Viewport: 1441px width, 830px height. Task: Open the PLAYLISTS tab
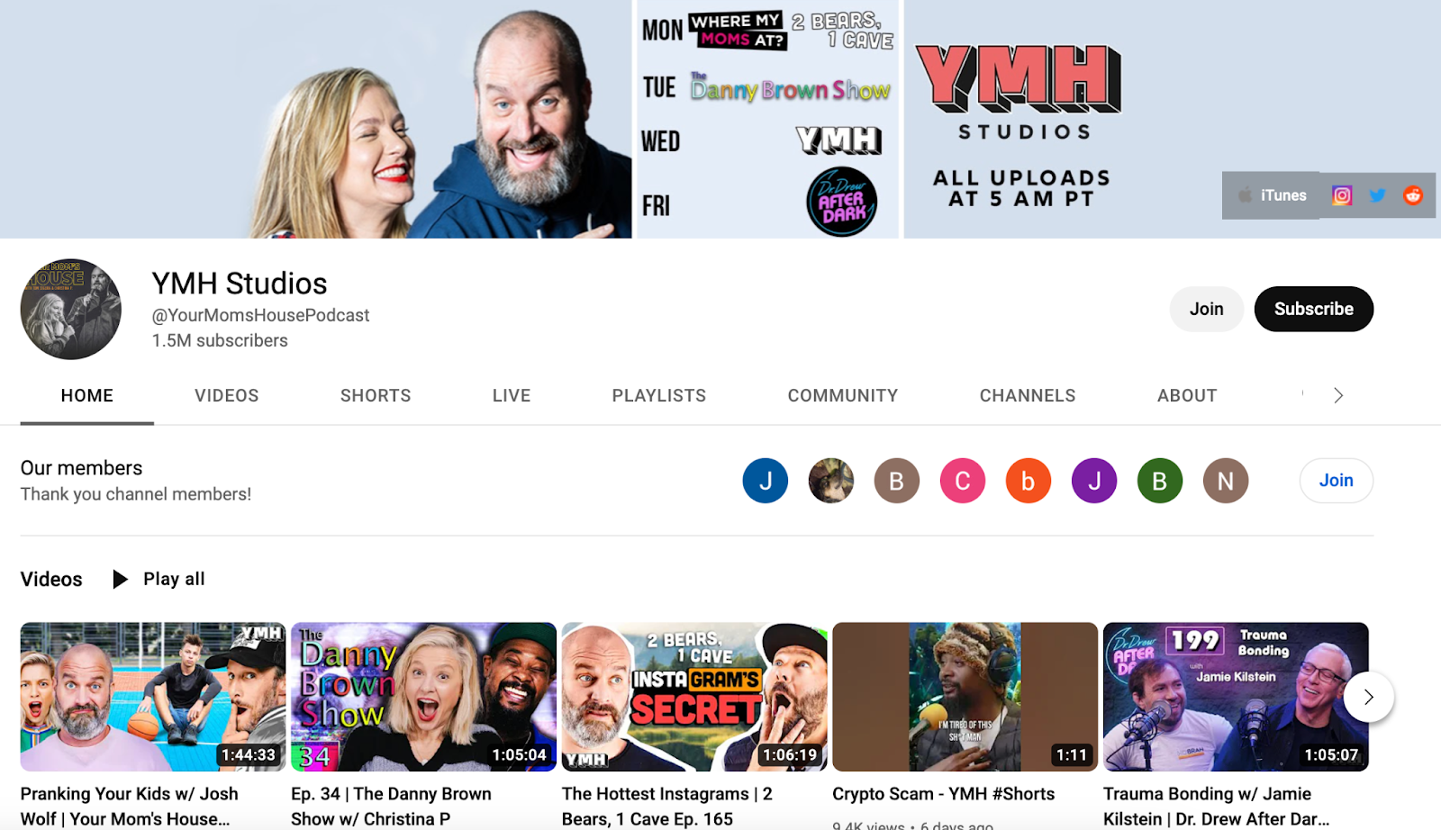coord(659,395)
